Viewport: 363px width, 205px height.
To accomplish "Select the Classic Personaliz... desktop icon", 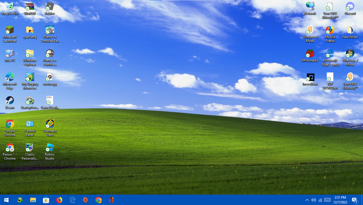I will (x=30, y=152).
